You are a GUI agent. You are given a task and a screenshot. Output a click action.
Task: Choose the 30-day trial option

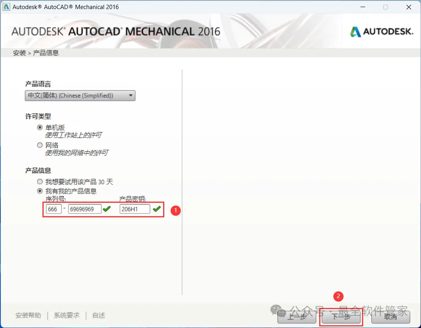40,182
